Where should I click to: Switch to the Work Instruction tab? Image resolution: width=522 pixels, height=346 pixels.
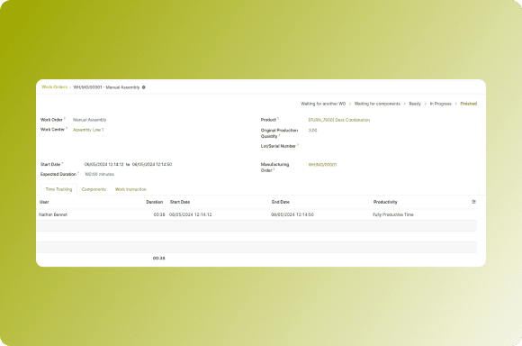[x=130, y=189]
